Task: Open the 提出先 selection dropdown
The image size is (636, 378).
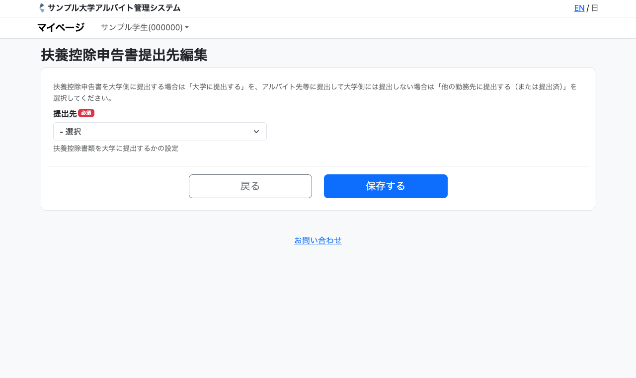Action: point(159,132)
